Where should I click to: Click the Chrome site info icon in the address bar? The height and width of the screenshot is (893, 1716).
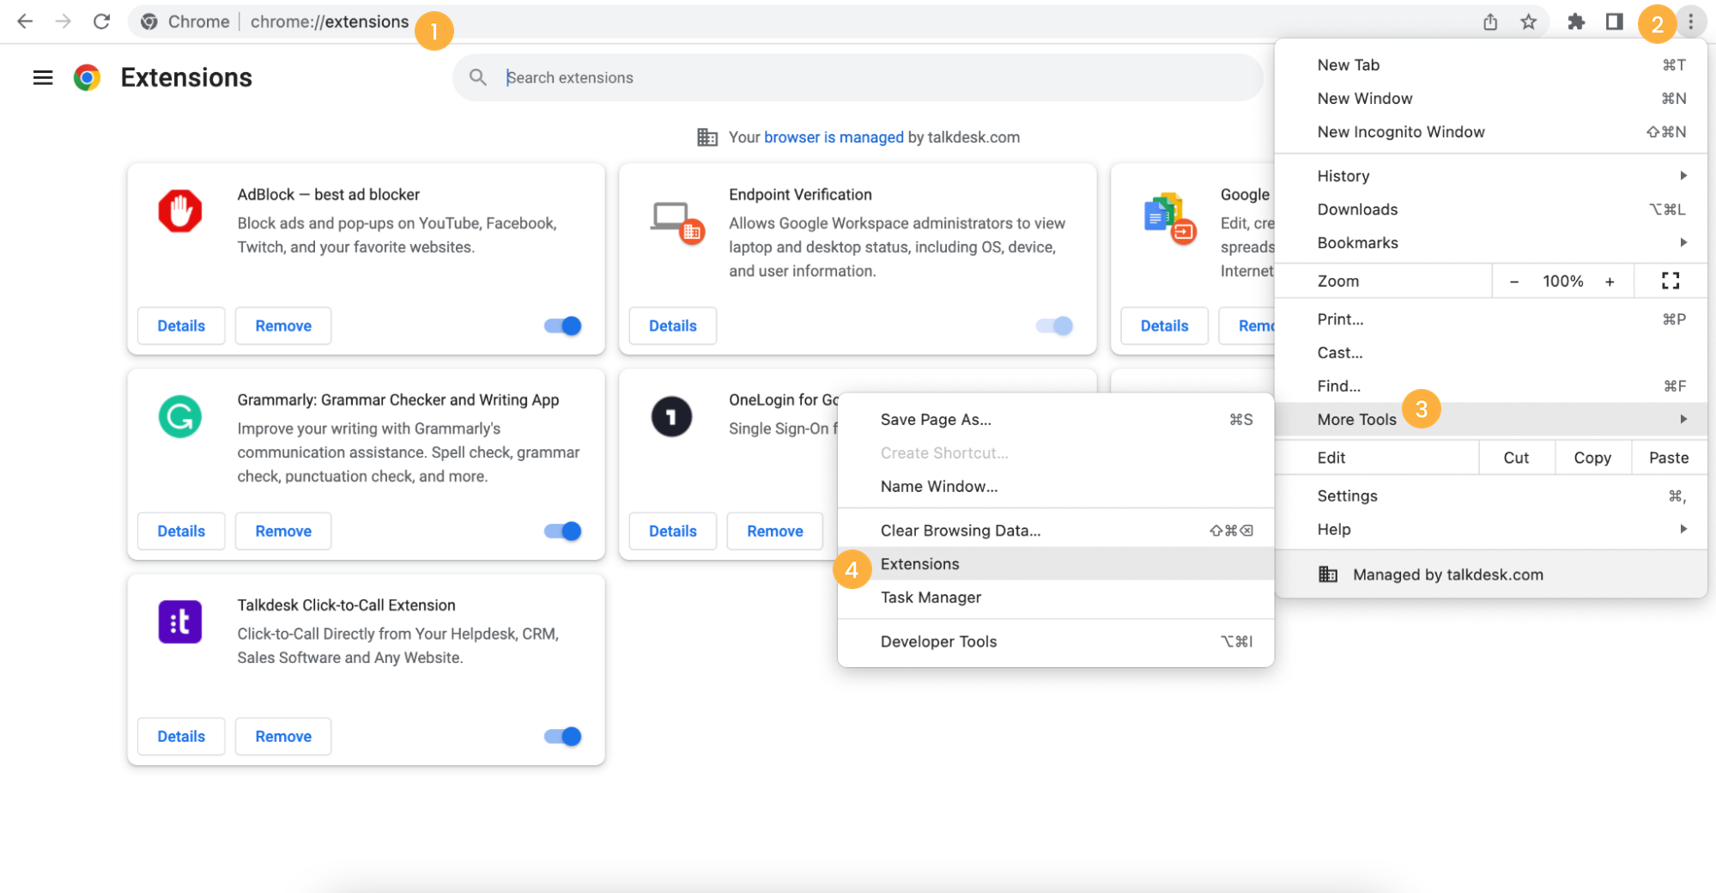(149, 21)
